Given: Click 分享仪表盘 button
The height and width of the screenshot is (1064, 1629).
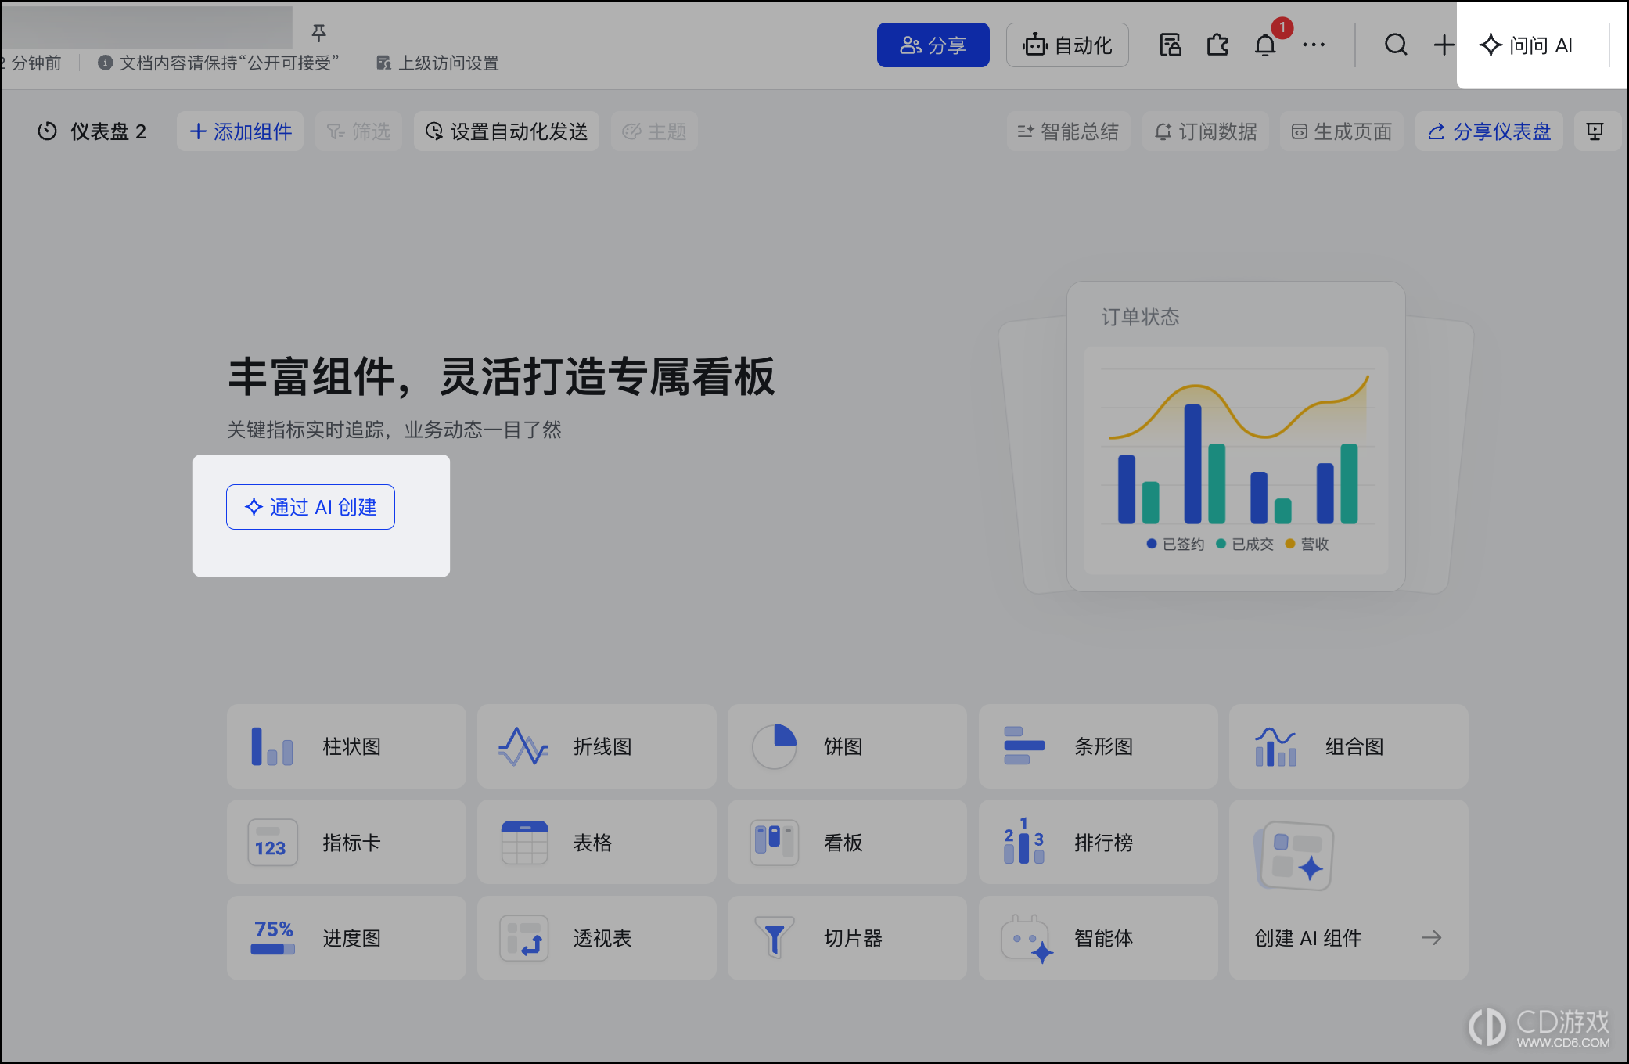Looking at the screenshot, I should click(x=1489, y=131).
